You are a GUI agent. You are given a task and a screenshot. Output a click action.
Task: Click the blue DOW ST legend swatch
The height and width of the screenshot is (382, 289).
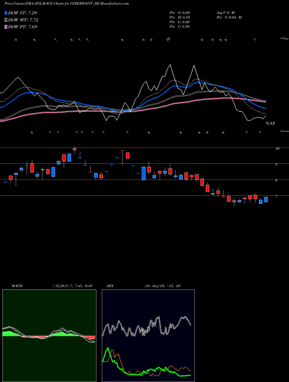(6, 13)
